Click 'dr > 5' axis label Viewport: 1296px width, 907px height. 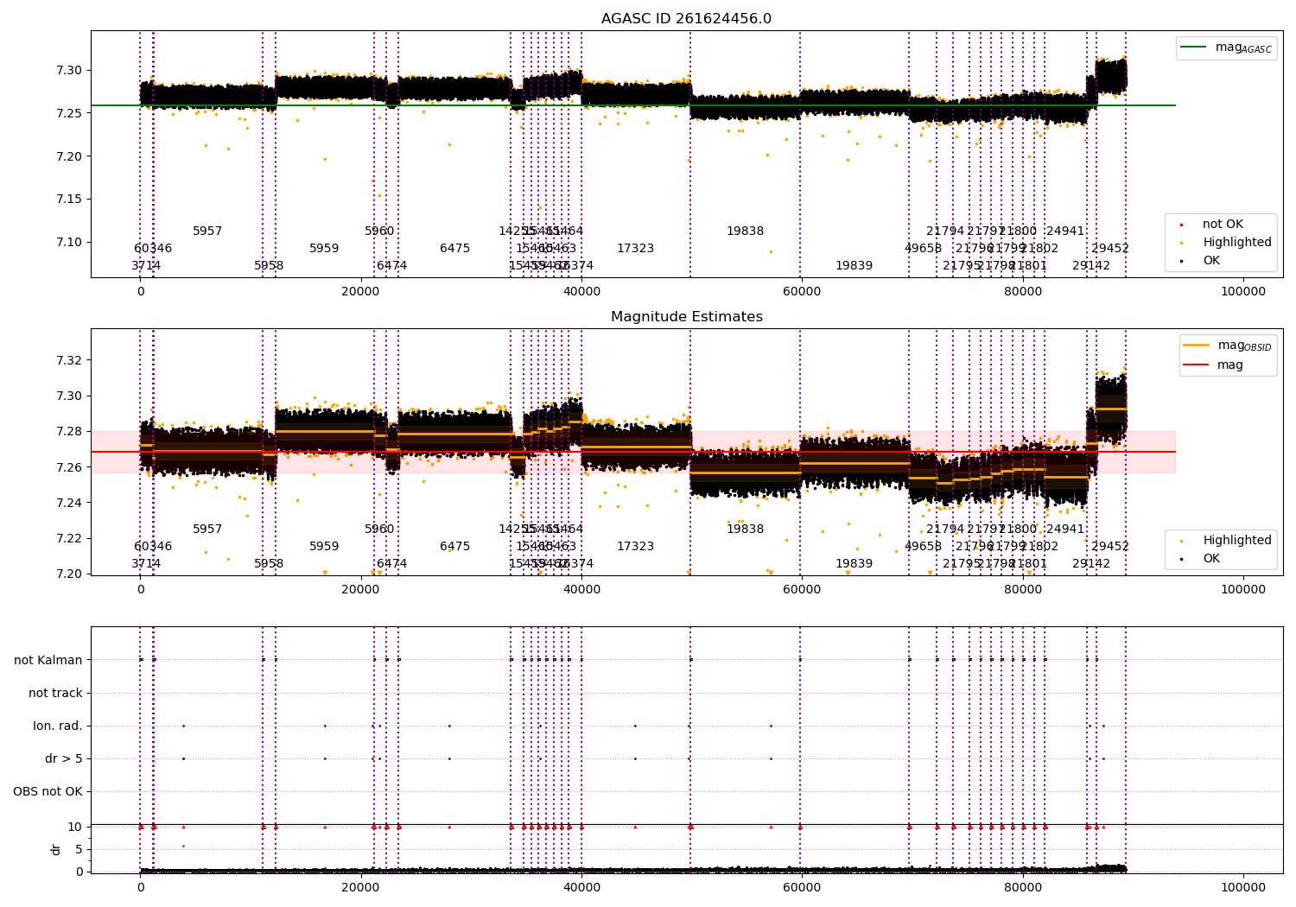tap(64, 758)
